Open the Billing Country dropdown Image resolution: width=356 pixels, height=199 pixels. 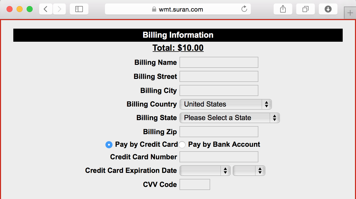tap(225, 104)
